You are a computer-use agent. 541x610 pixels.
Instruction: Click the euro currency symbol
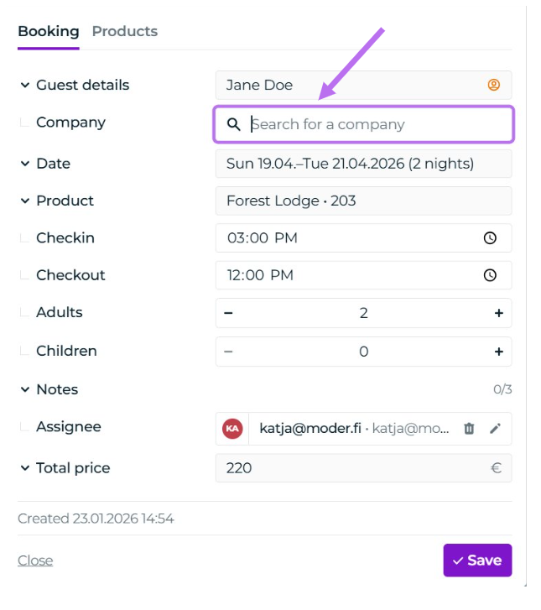496,467
